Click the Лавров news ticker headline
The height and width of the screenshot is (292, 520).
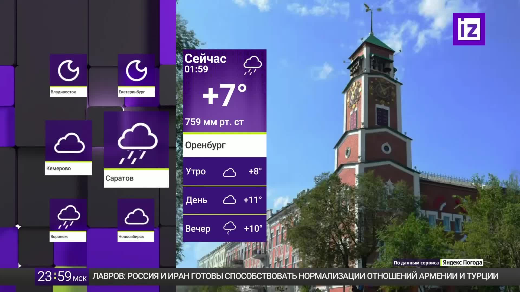point(295,276)
